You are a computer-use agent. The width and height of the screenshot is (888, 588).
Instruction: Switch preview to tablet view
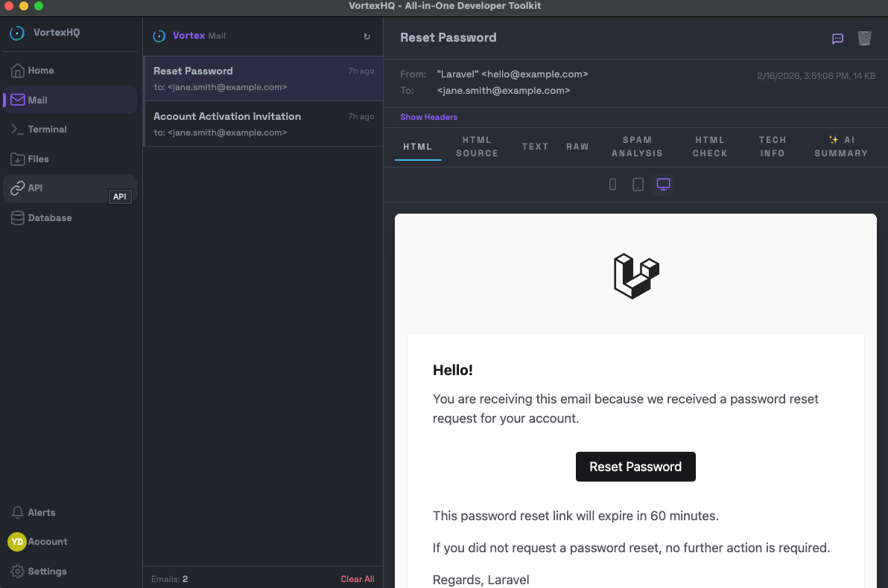coord(638,184)
